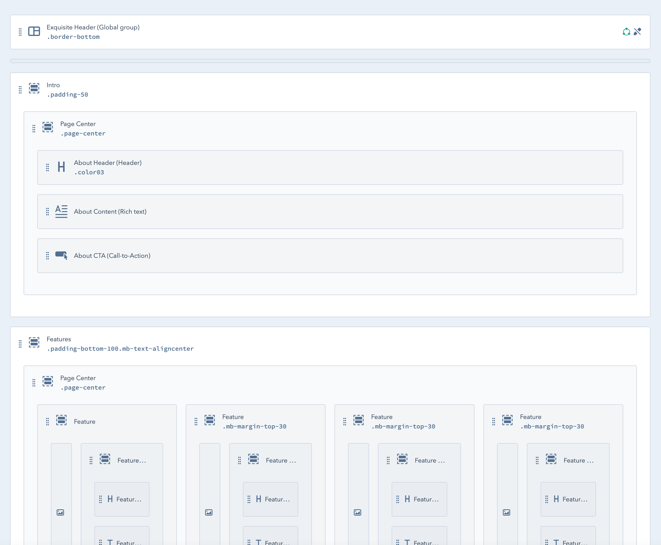Click the image placeholder icon in the first Feature column
Screen dimensions: 661x545
coord(61,512)
